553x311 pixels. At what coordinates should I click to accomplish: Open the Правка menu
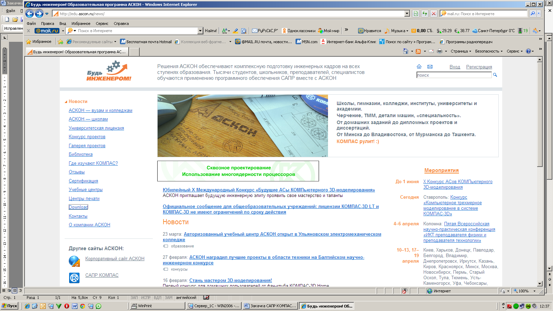tap(47, 23)
